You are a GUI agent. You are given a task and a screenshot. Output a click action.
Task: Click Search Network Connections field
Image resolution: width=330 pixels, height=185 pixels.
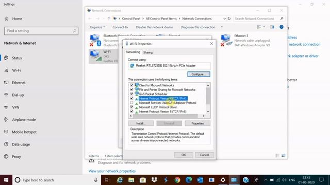pyautogui.click(x=259, y=18)
